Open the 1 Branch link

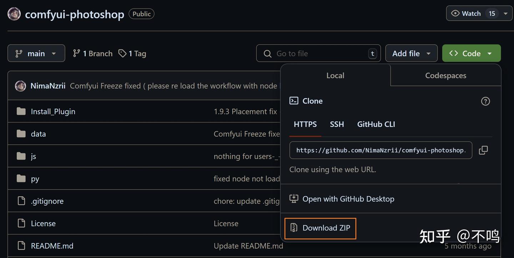92,53
